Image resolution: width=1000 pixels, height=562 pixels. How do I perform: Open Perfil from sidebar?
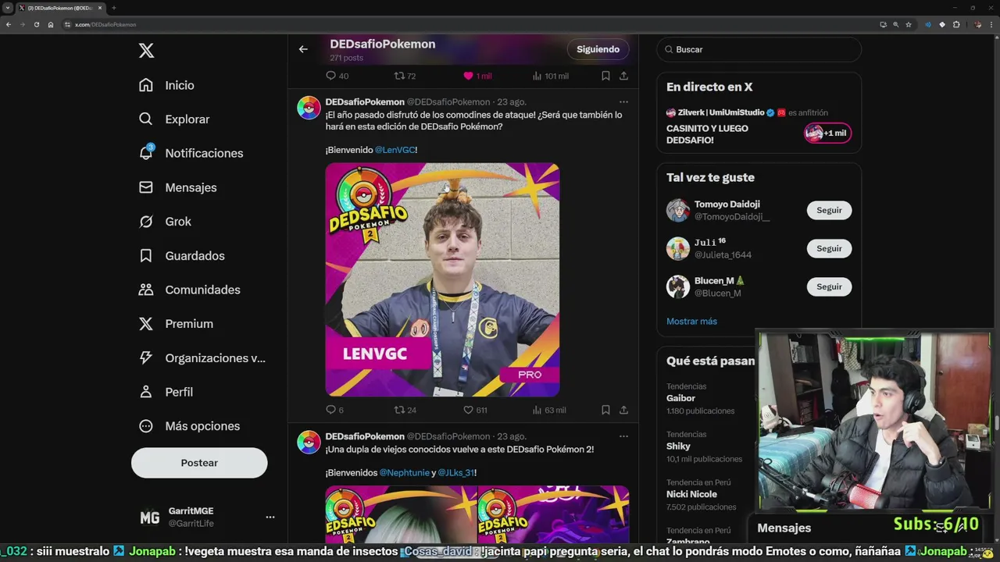point(166,392)
